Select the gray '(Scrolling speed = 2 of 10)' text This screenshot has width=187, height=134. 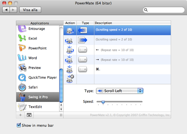(x=114, y=40)
